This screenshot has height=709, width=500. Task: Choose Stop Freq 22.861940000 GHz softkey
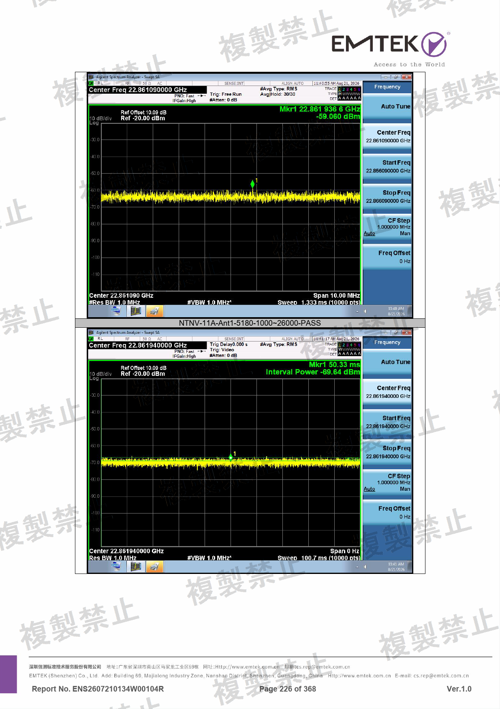tap(387, 452)
